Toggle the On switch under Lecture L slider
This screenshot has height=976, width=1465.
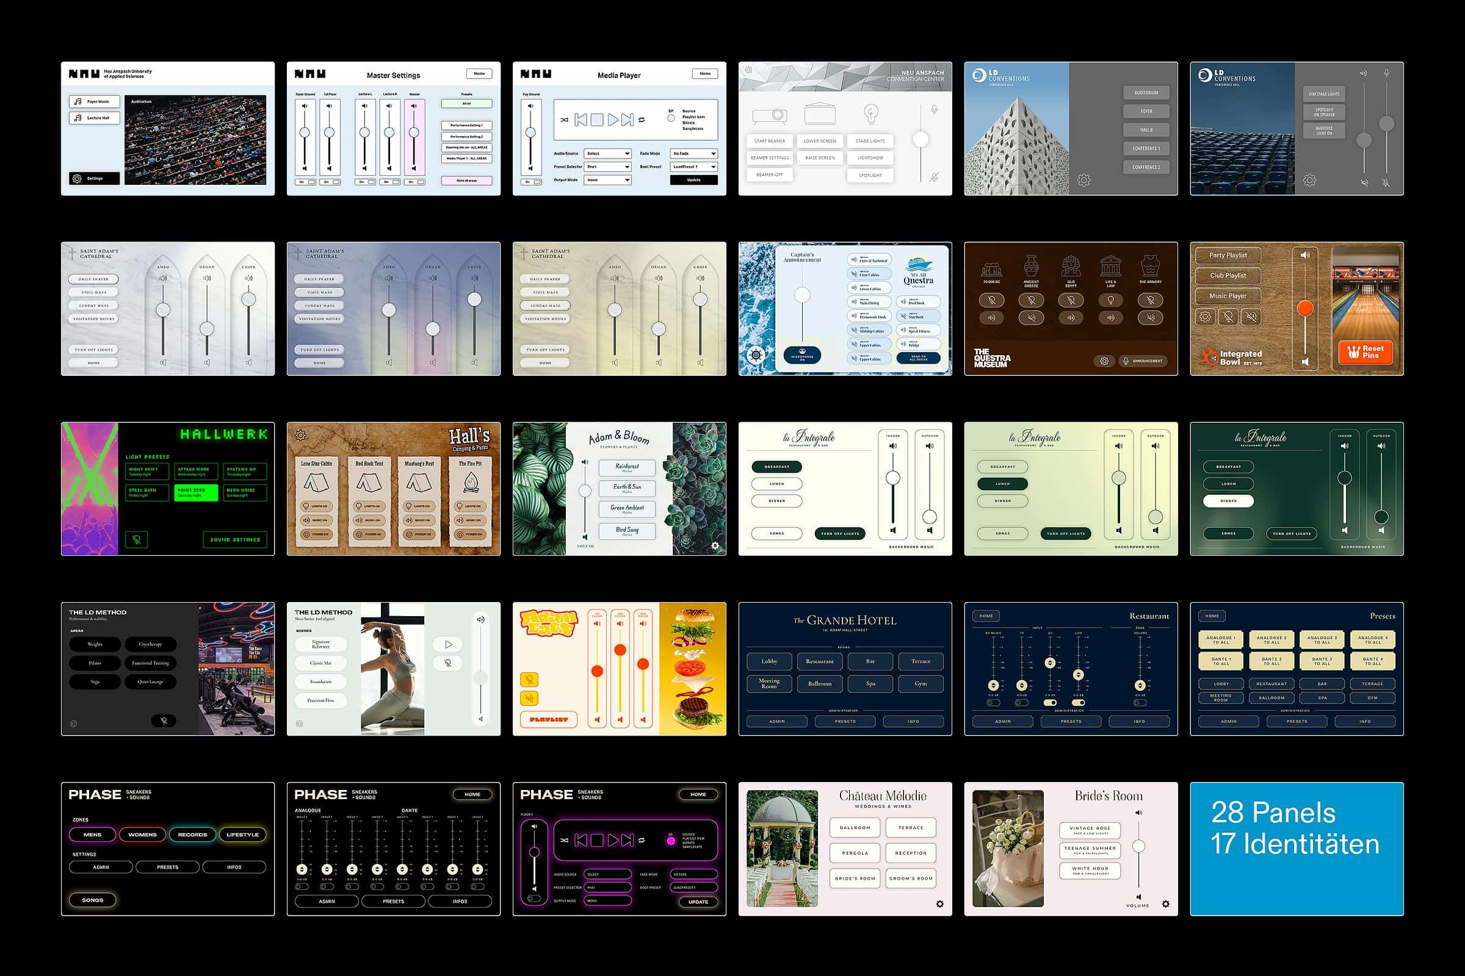coord(364,182)
